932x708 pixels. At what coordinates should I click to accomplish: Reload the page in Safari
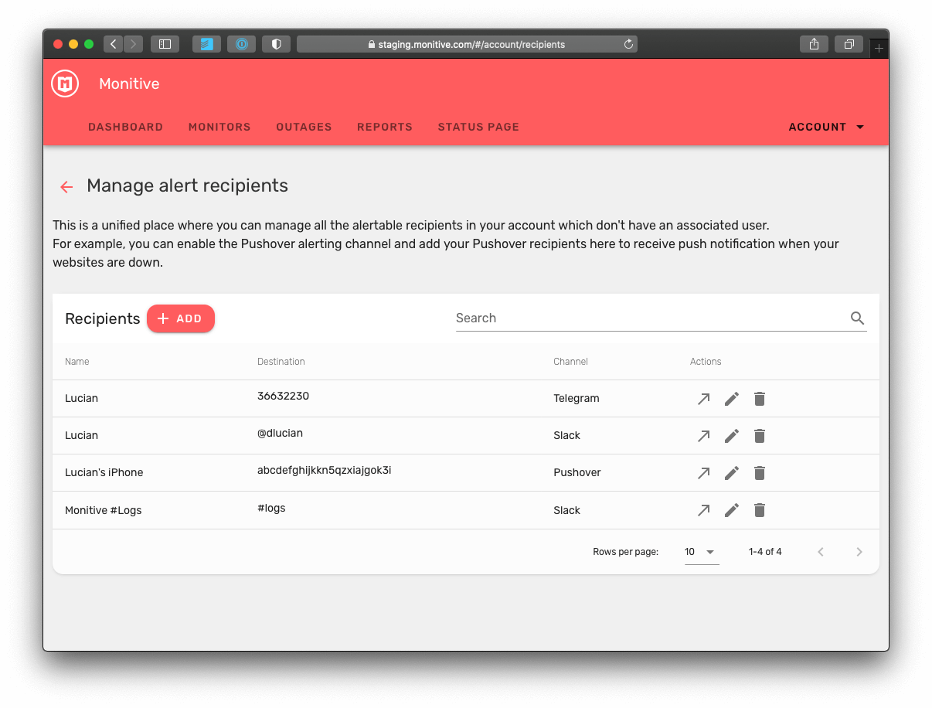[x=628, y=44]
